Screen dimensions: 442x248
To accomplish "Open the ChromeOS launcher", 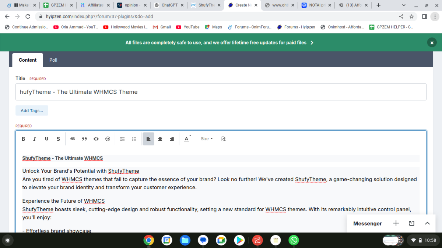I will coord(7,240).
